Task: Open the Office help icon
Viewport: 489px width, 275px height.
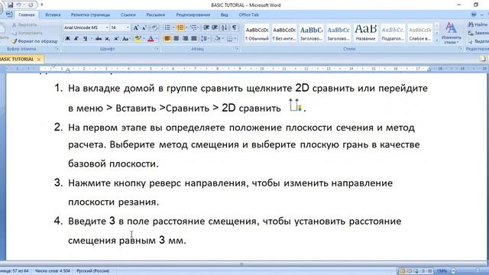Action: (474, 15)
